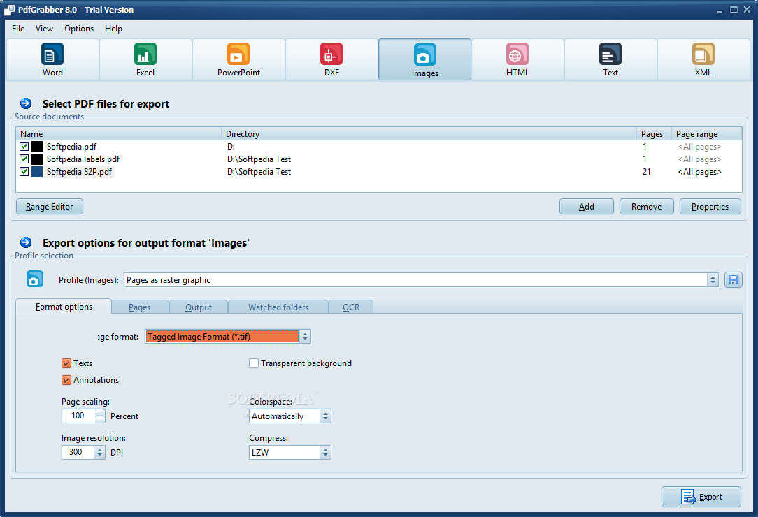Click the thumbnail icon of Softpedia labels.pdf
The height and width of the screenshot is (517, 758).
37,159
